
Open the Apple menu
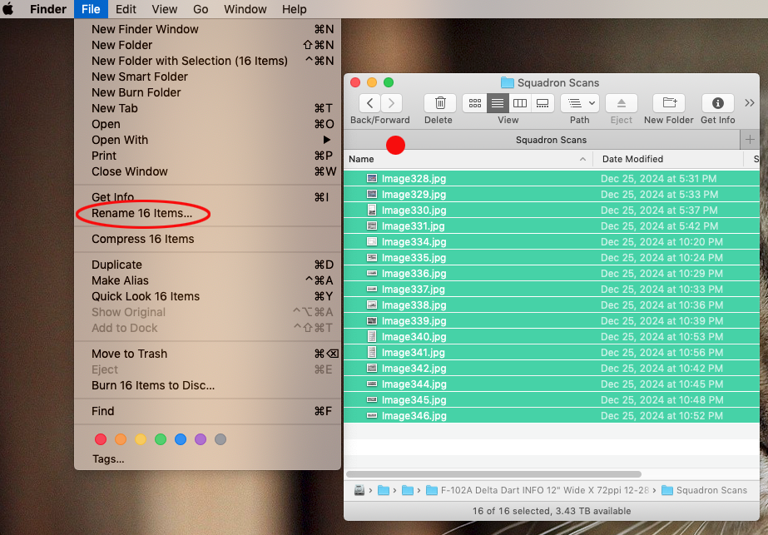point(9,9)
